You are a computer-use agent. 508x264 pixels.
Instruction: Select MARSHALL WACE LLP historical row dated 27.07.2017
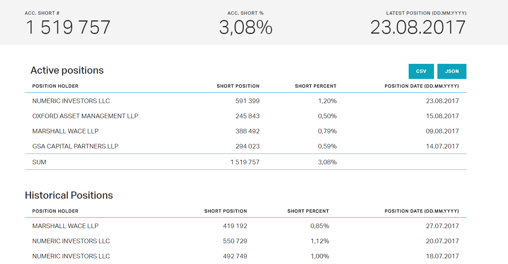pos(65,226)
